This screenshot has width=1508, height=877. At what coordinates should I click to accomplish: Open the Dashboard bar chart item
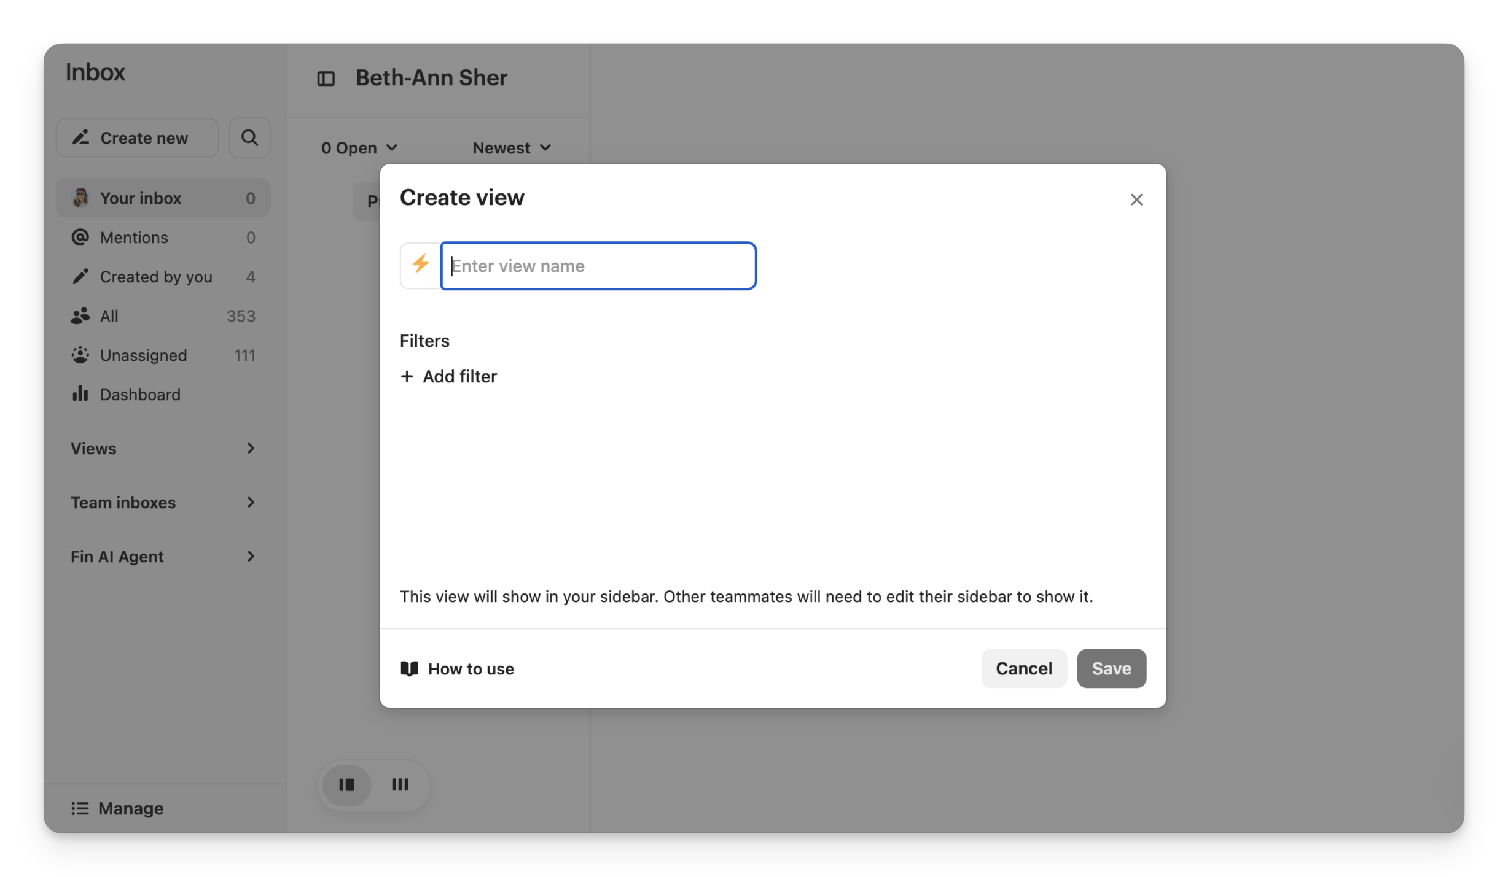(x=139, y=395)
